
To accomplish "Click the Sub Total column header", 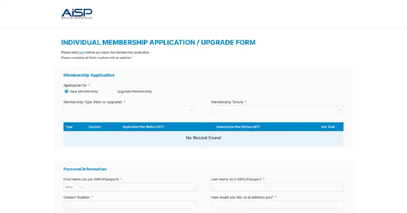I will [328, 127].
